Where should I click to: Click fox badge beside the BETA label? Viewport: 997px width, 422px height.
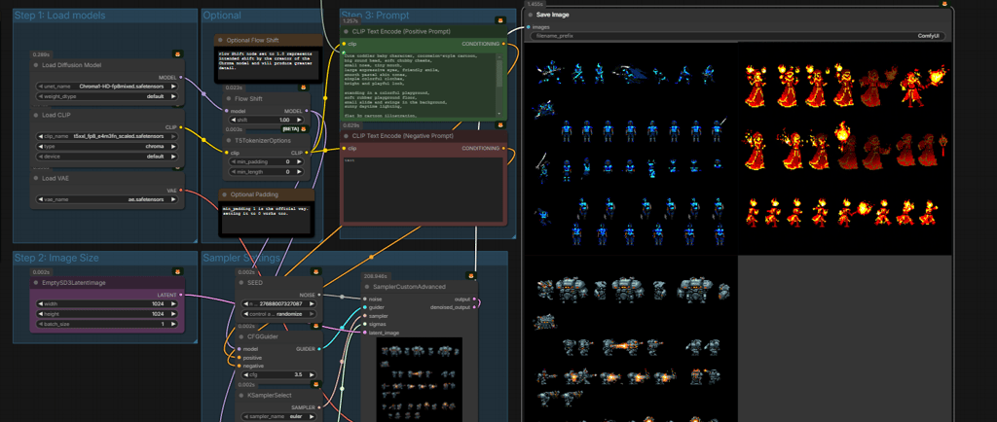click(304, 128)
